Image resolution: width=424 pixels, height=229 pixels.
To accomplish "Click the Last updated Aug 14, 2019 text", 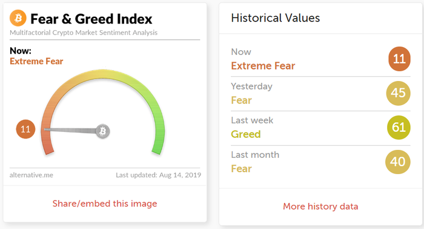I will [x=159, y=175].
